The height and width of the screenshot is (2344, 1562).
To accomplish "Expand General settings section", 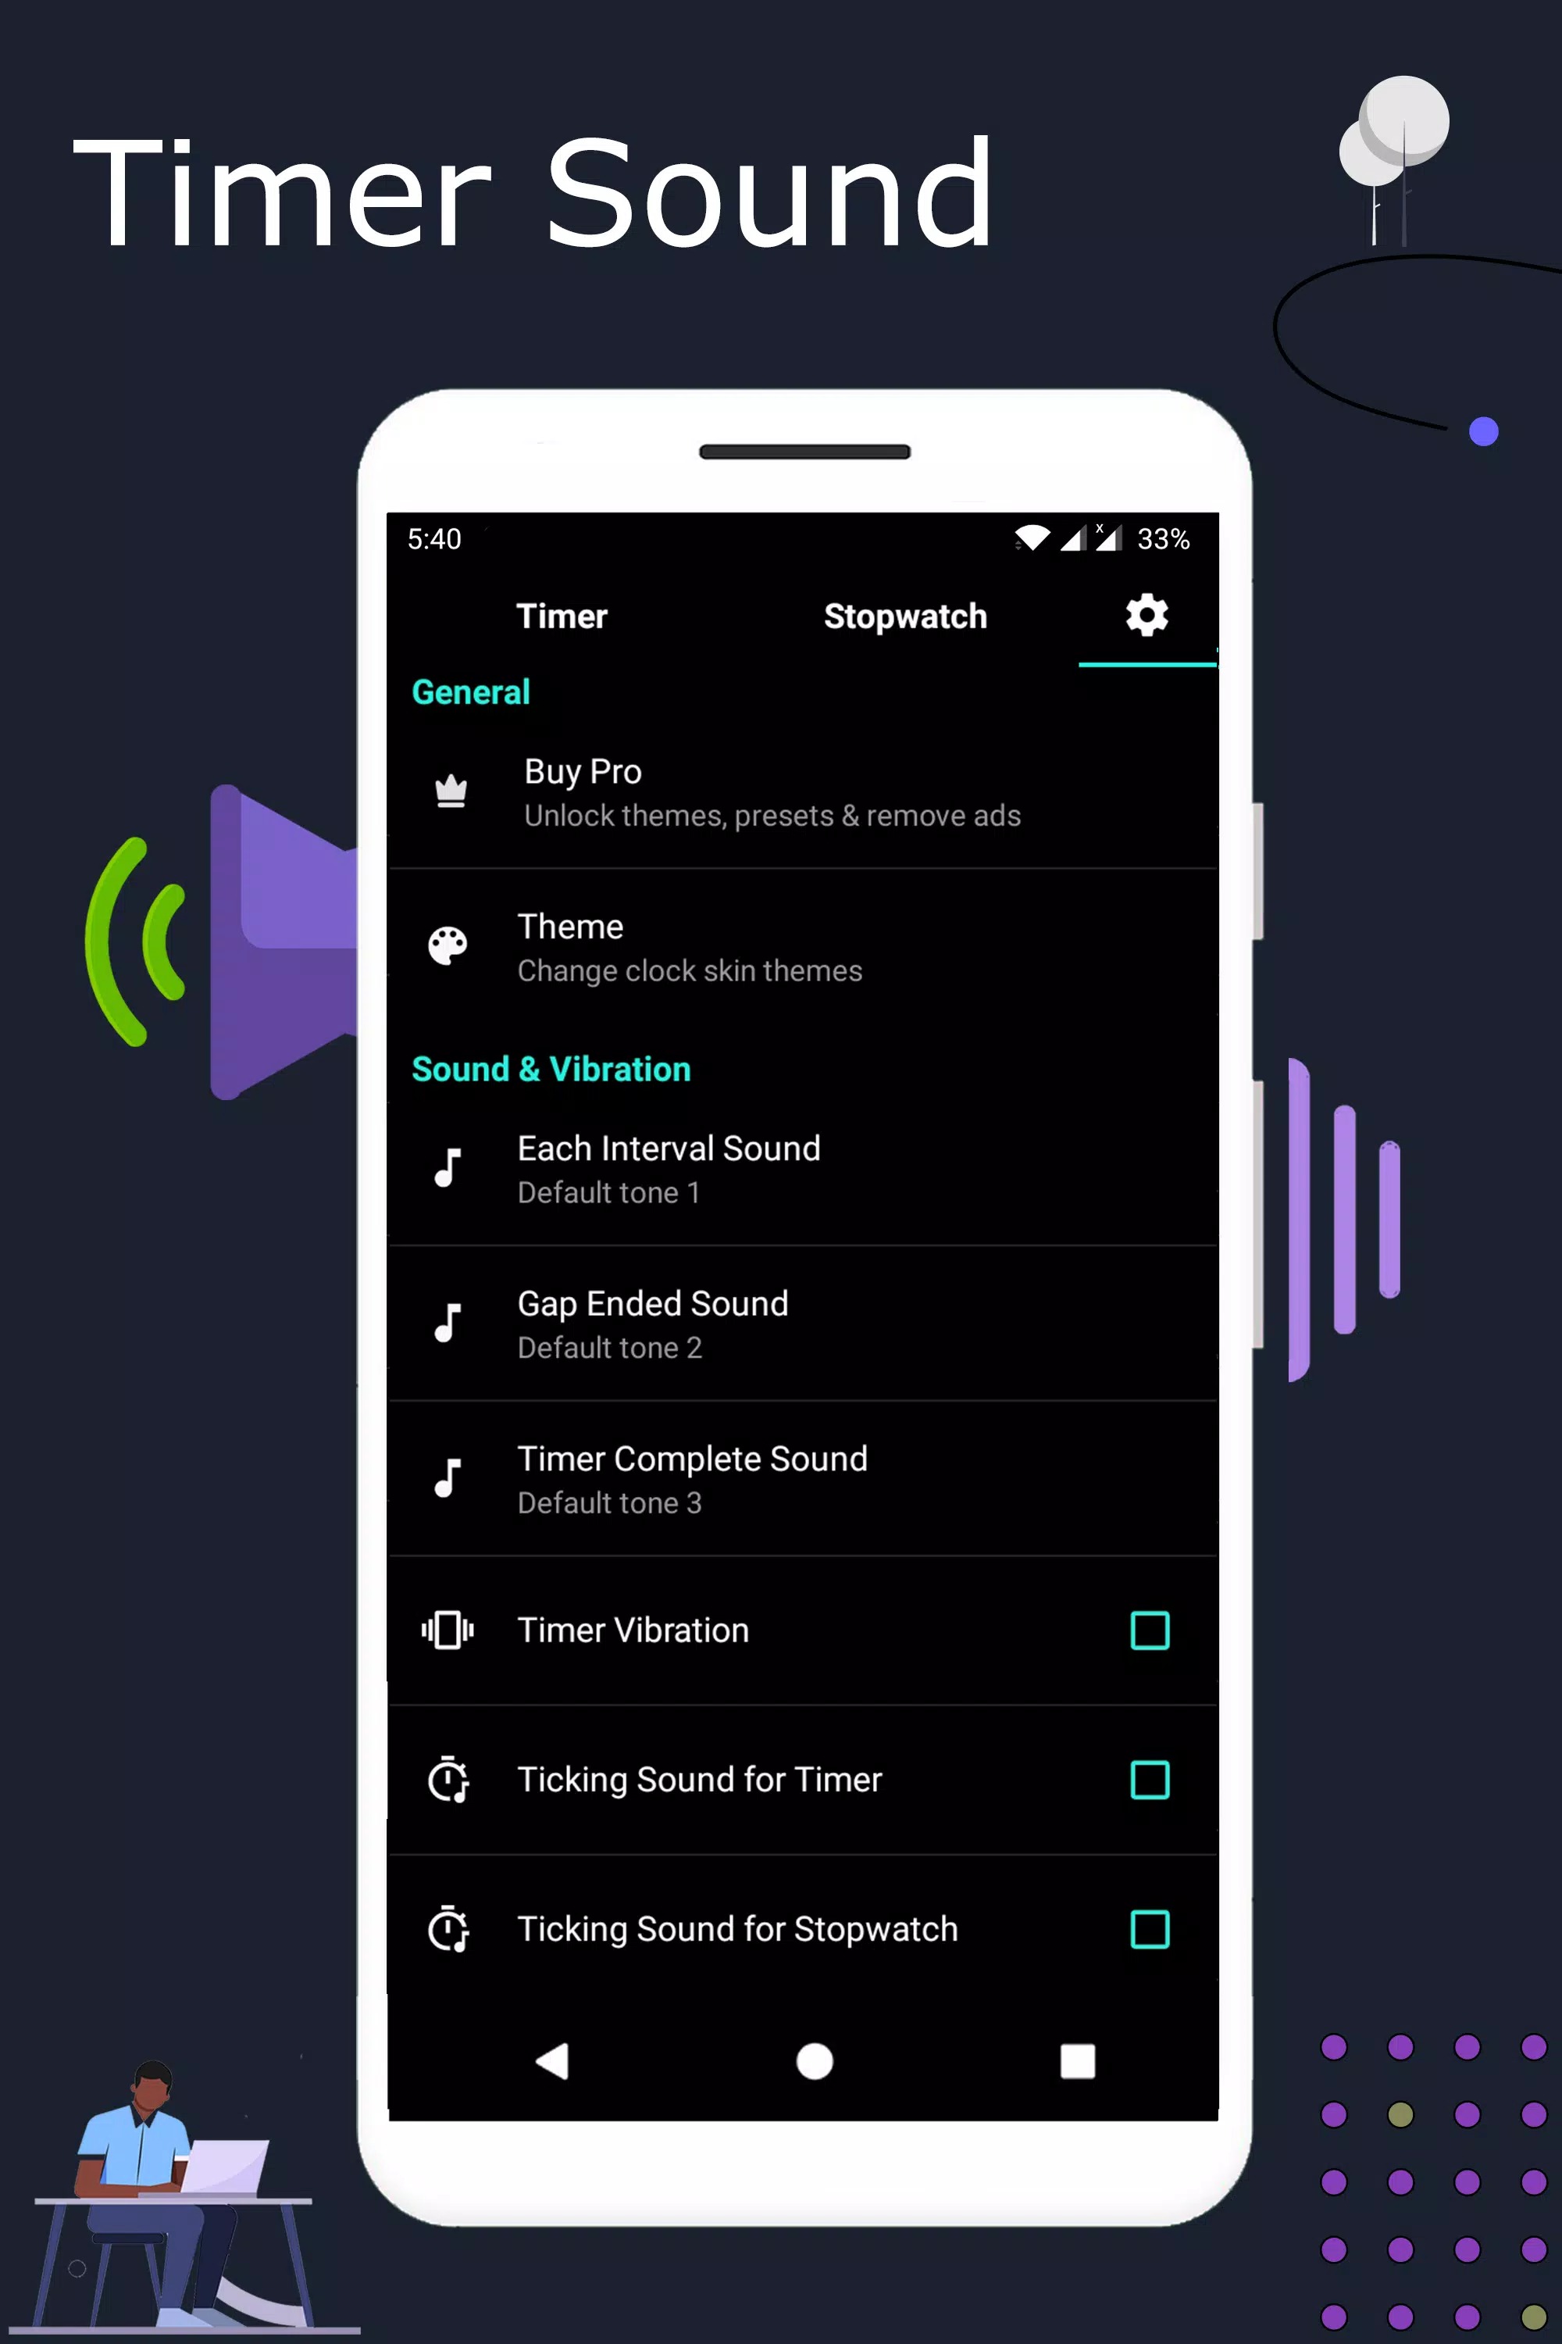I will point(471,692).
